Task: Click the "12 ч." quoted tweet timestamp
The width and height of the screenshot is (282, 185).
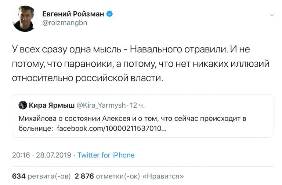Action: (137, 106)
